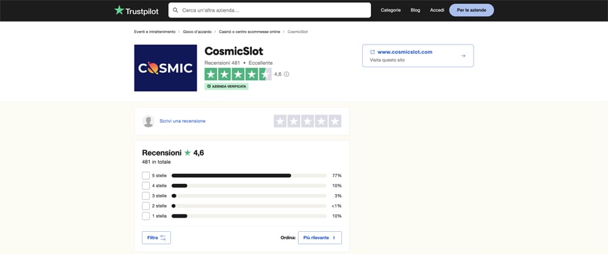This screenshot has width=608, height=254.
Task: Click the Recensioni 481 text under CosmicSlot
Action: (222, 63)
